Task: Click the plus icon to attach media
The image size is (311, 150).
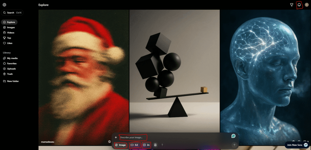Action: tap(116, 138)
